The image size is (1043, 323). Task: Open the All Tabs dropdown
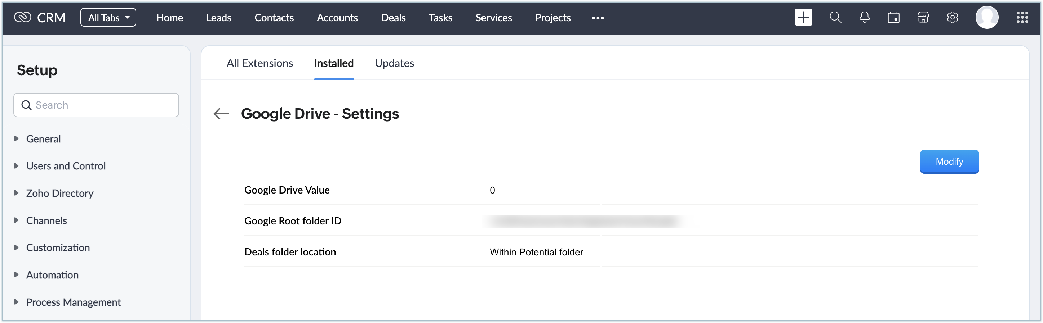pos(108,17)
